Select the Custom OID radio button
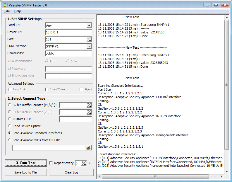 [x=10, y=119]
